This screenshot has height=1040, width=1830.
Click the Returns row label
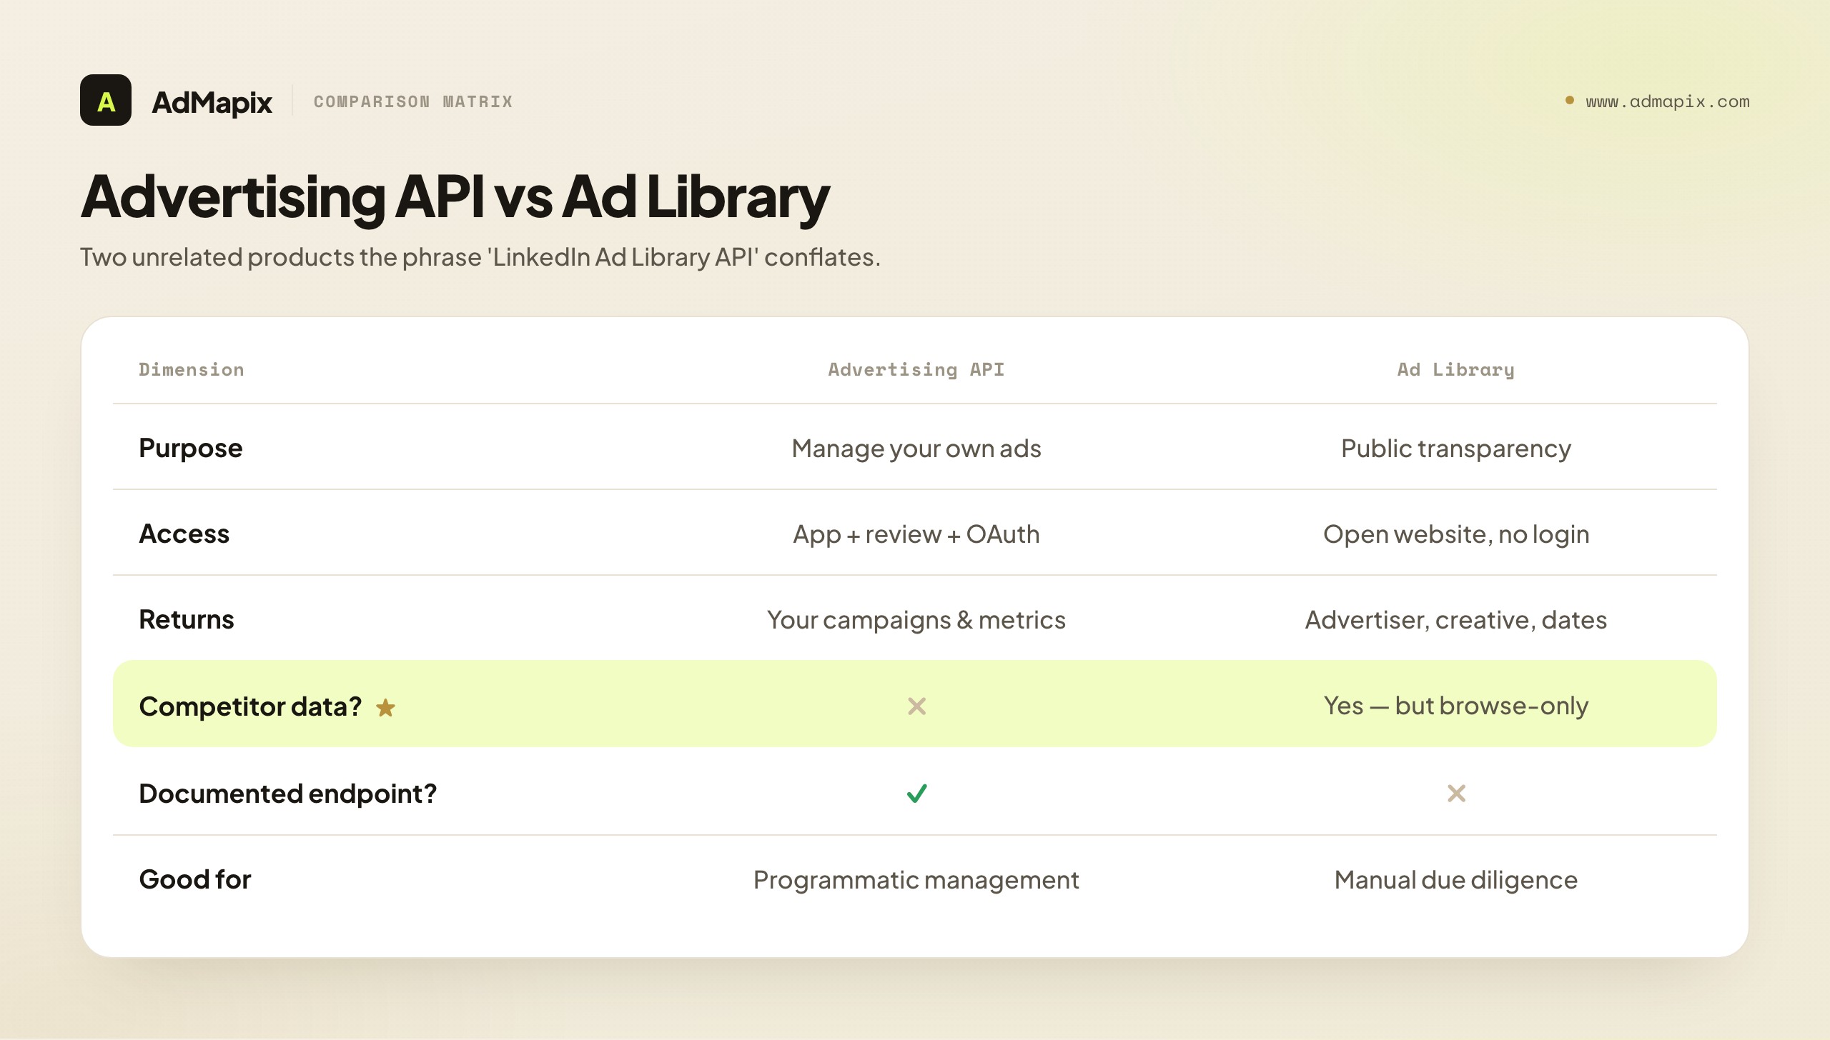[187, 619]
